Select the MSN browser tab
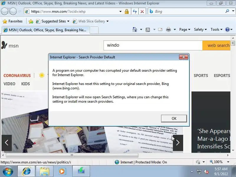This screenshot has height=177, width=236. [46, 30]
